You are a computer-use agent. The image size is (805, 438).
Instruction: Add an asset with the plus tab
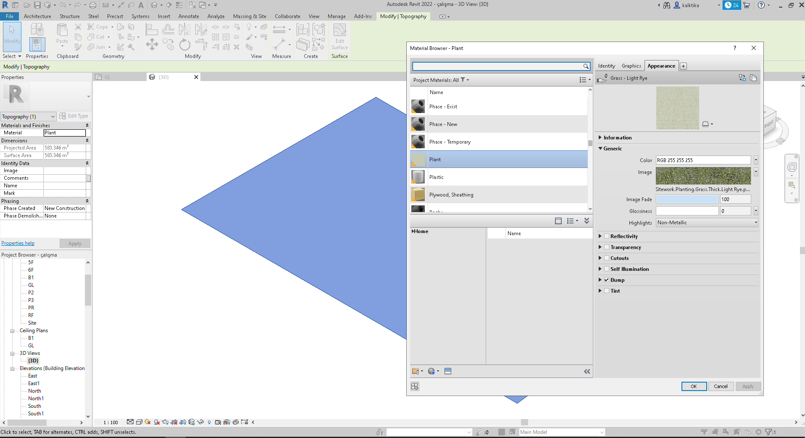[x=684, y=66]
